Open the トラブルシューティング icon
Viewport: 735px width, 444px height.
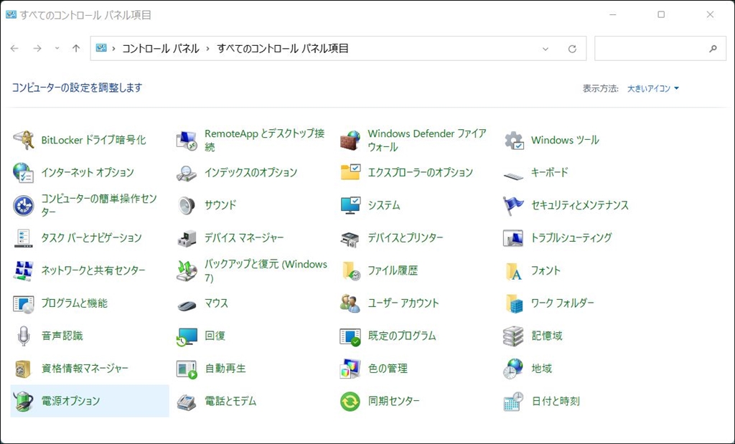click(514, 238)
